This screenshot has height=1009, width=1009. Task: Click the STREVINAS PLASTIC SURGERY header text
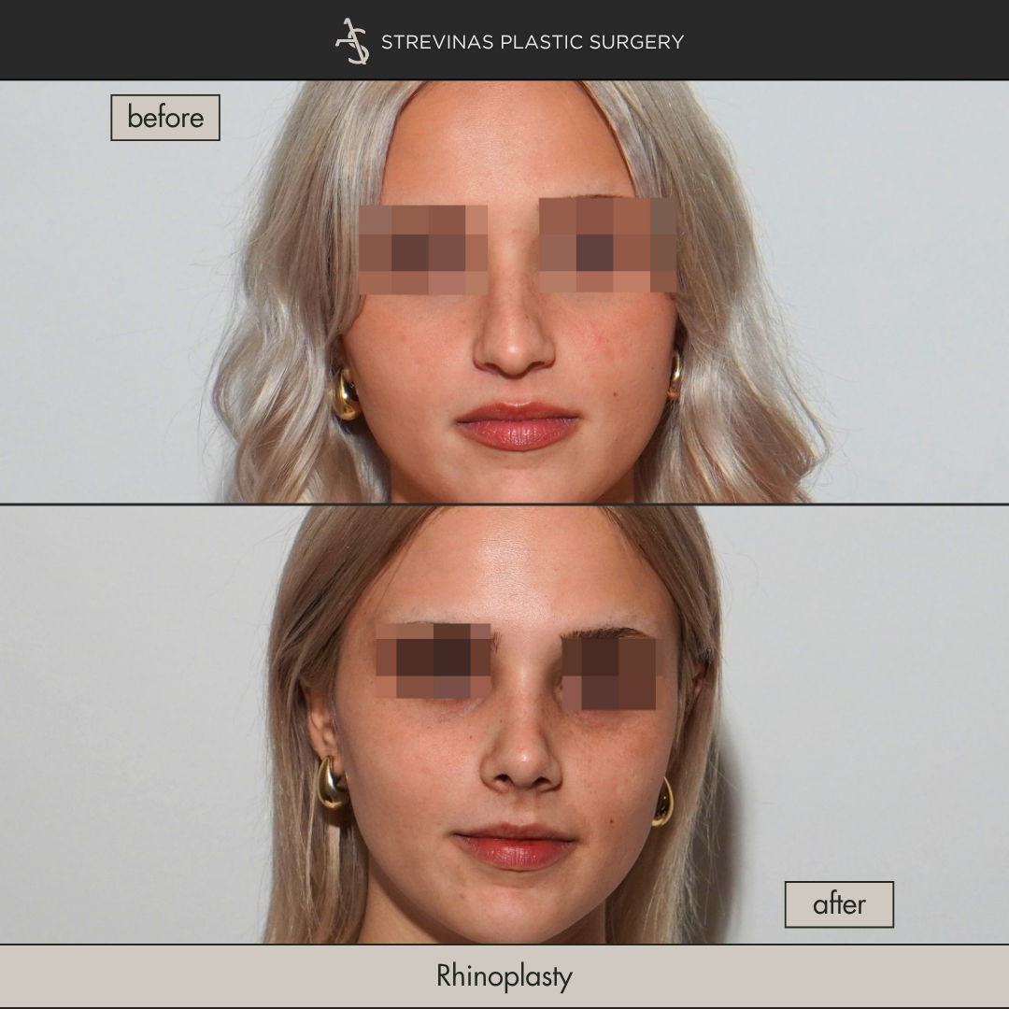point(532,42)
